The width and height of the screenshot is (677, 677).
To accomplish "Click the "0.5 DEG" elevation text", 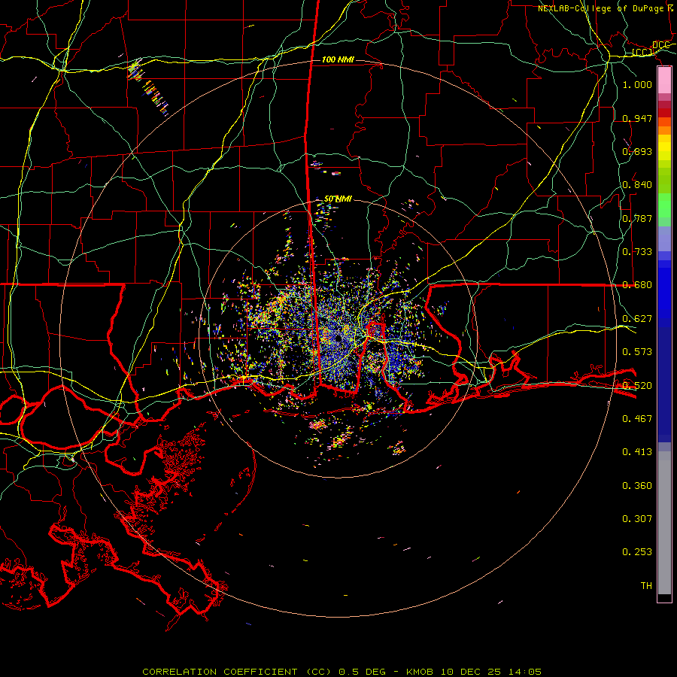I will coord(362,672).
